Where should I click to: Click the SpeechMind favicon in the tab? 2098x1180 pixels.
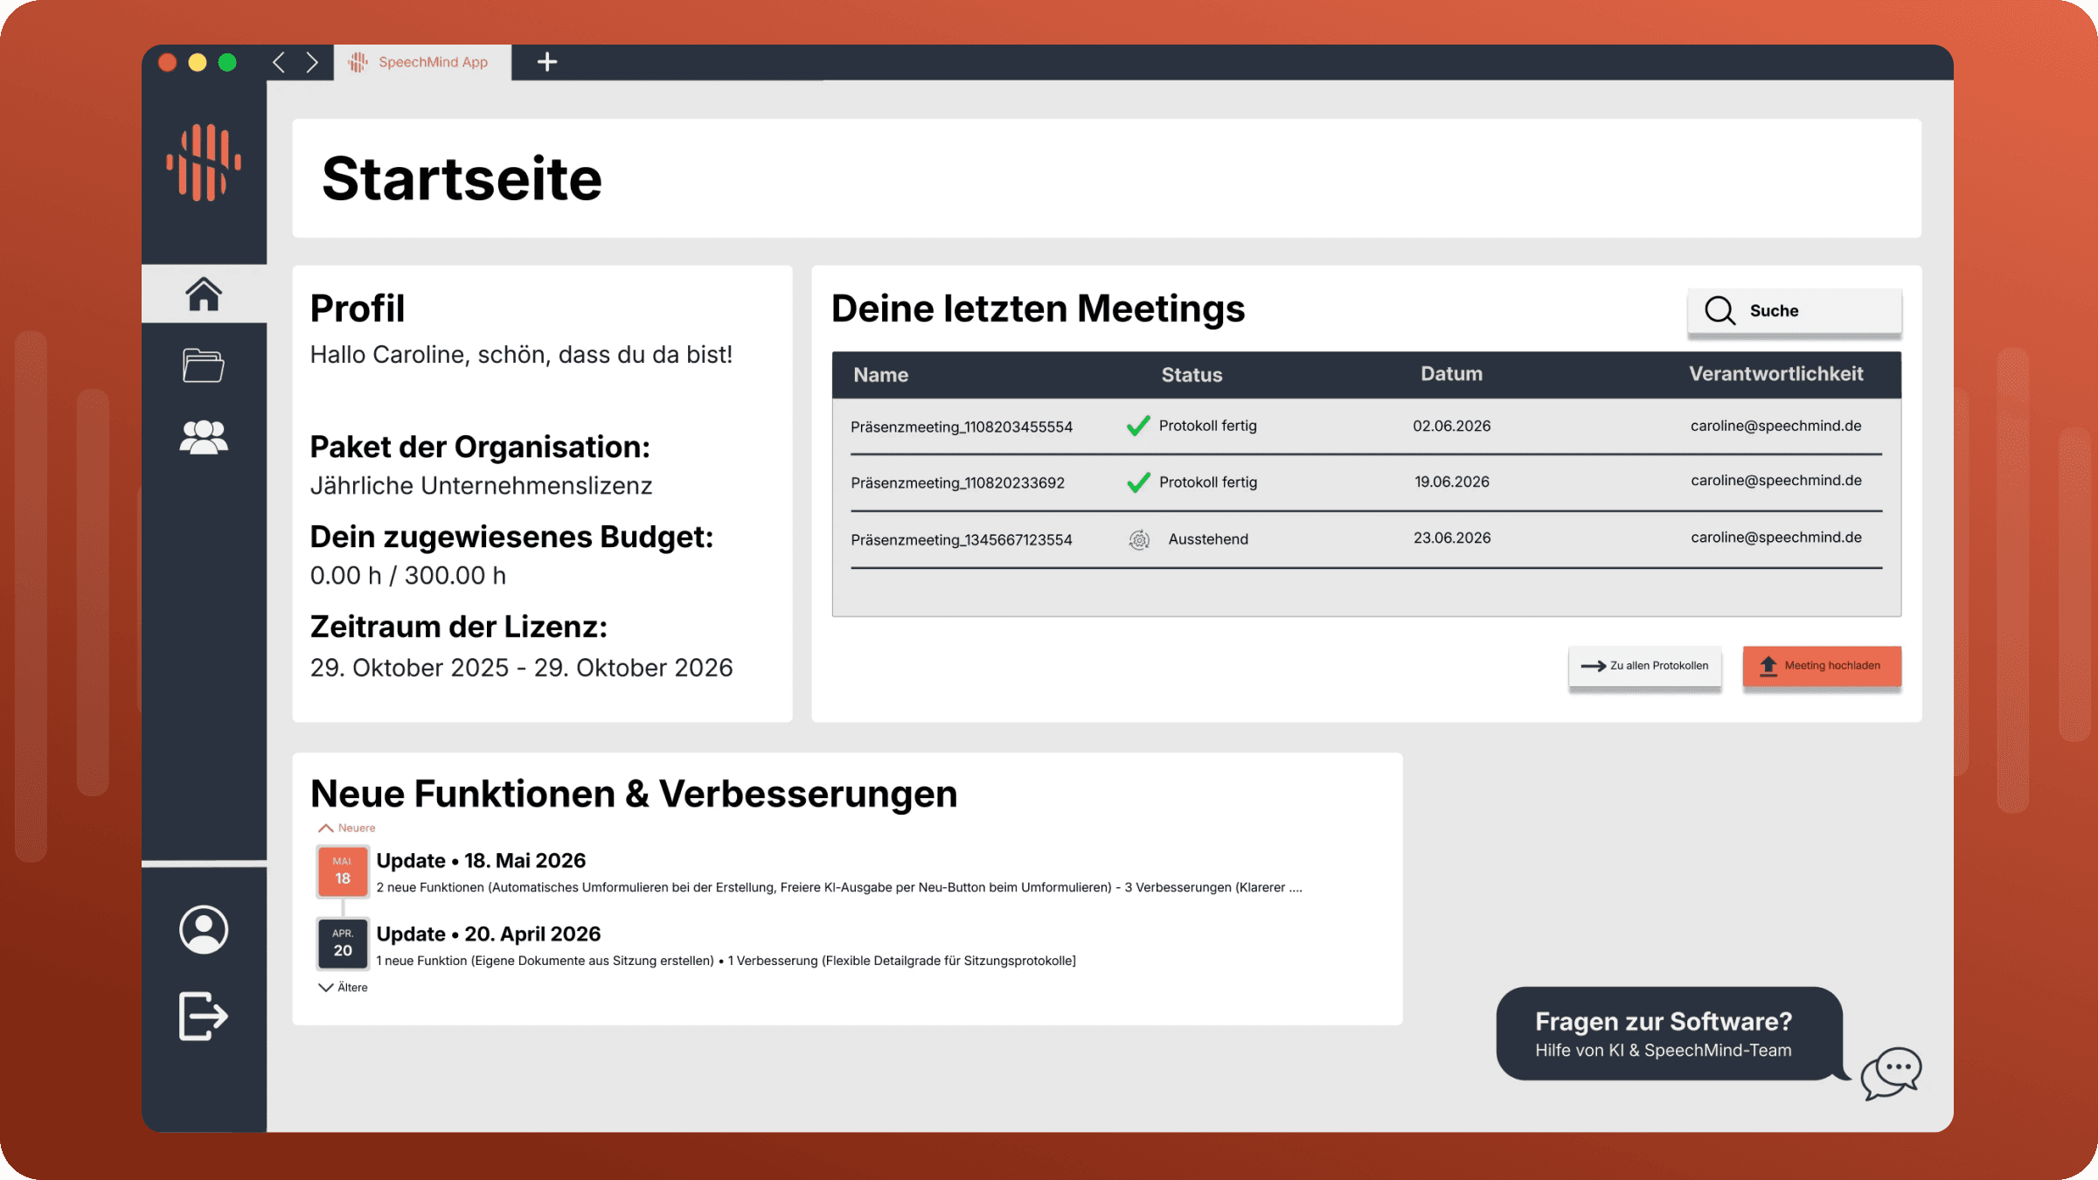[358, 62]
